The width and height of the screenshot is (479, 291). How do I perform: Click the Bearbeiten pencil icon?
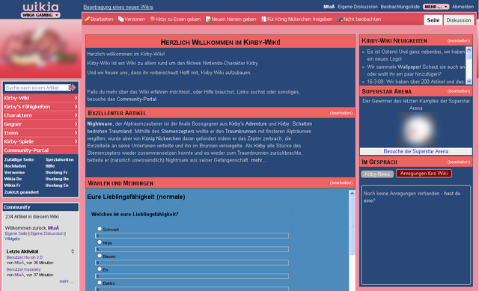(x=87, y=19)
